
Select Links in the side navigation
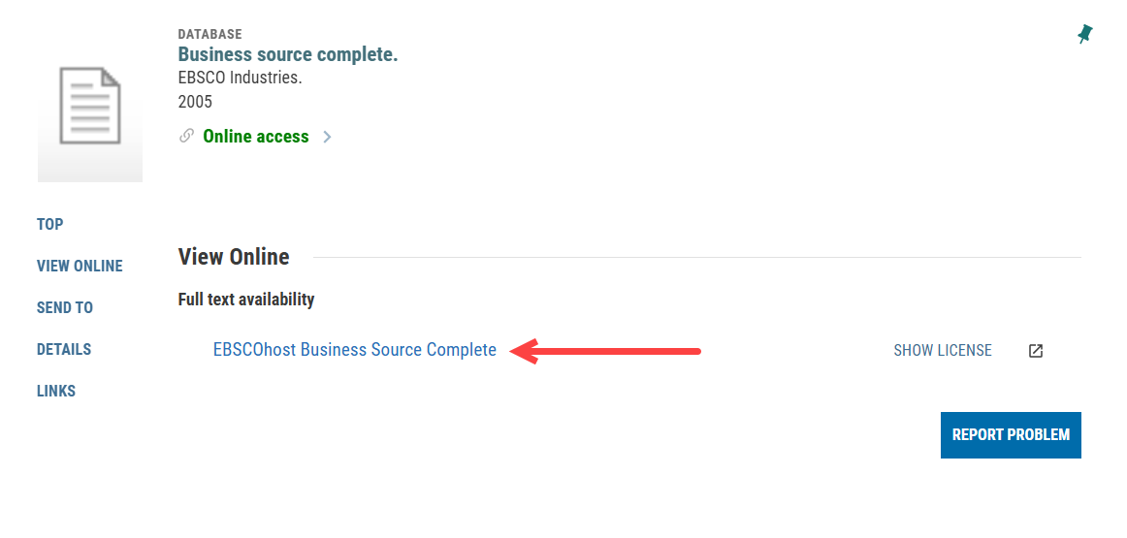(56, 391)
